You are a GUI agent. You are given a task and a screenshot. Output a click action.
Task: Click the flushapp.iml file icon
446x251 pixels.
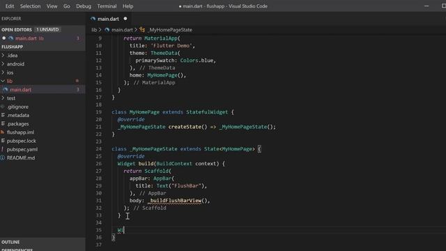(x=3, y=132)
